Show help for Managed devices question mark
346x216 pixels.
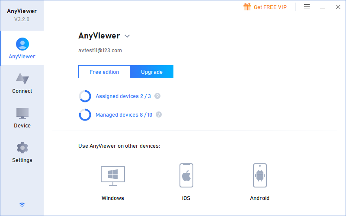159,114
